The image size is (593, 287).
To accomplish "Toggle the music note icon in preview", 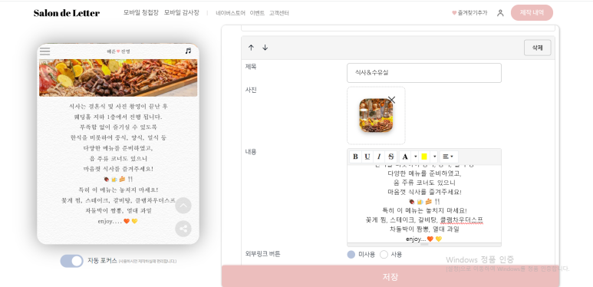I will click(189, 51).
